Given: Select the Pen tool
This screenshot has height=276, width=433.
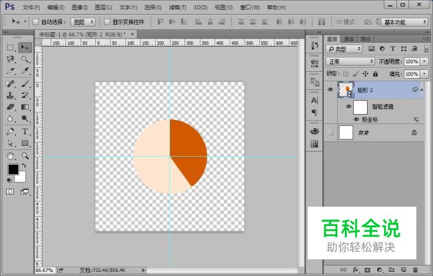Looking at the screenshot, I should pos(11,131).
